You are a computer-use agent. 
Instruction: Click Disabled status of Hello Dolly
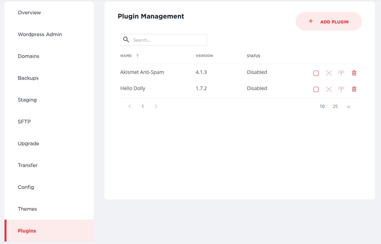(x=257, y=88)
